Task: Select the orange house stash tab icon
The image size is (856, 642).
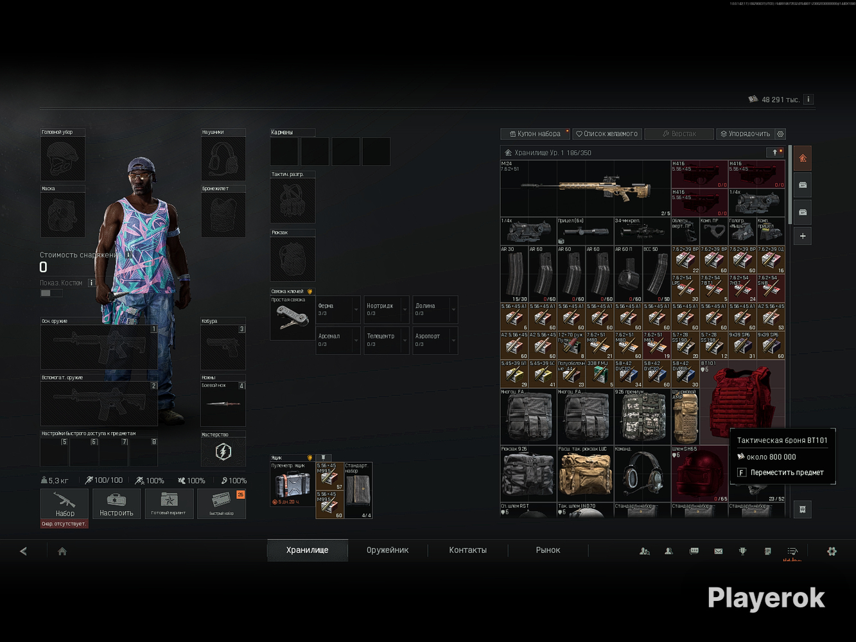Action: click(x=803, y=158)
